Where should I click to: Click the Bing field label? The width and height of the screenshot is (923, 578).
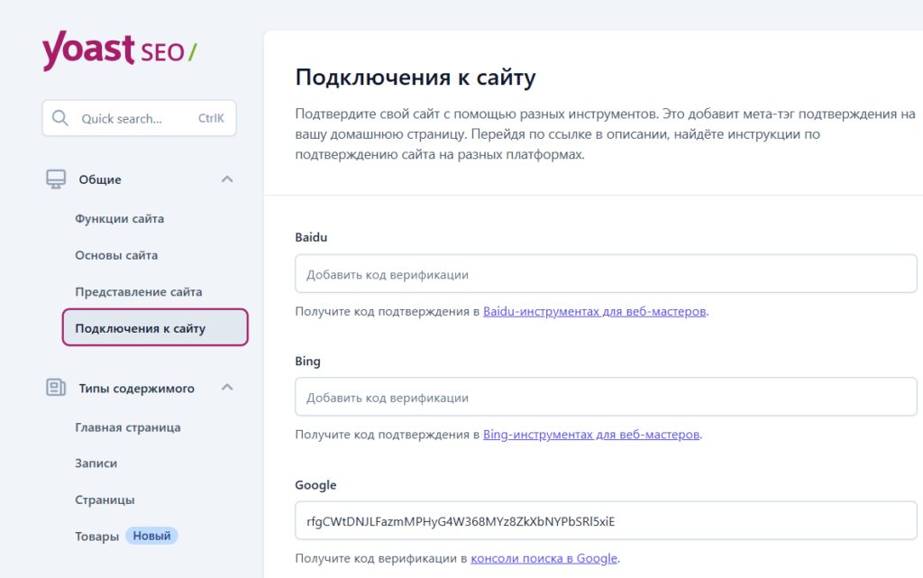coord(308,361)
